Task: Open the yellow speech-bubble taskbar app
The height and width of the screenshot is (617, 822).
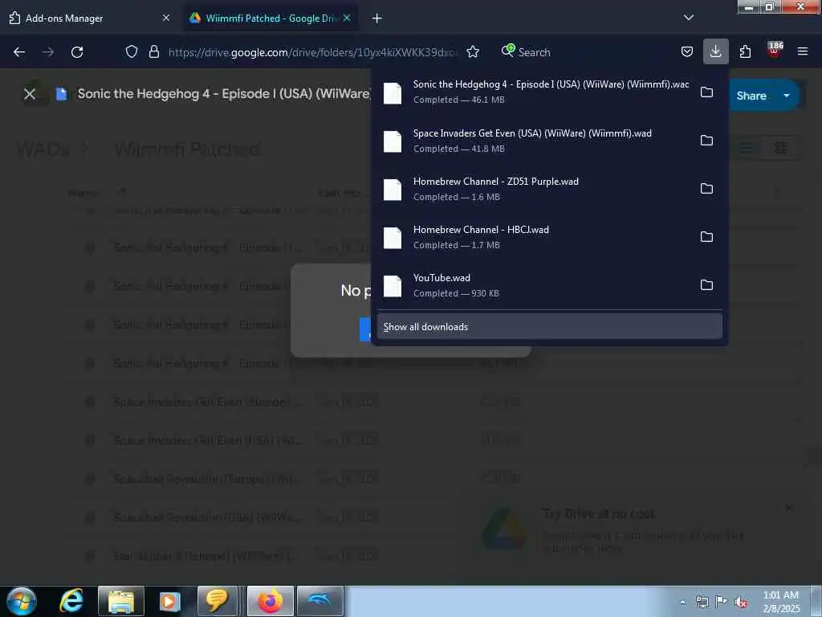Action: (x=217, y=601)
